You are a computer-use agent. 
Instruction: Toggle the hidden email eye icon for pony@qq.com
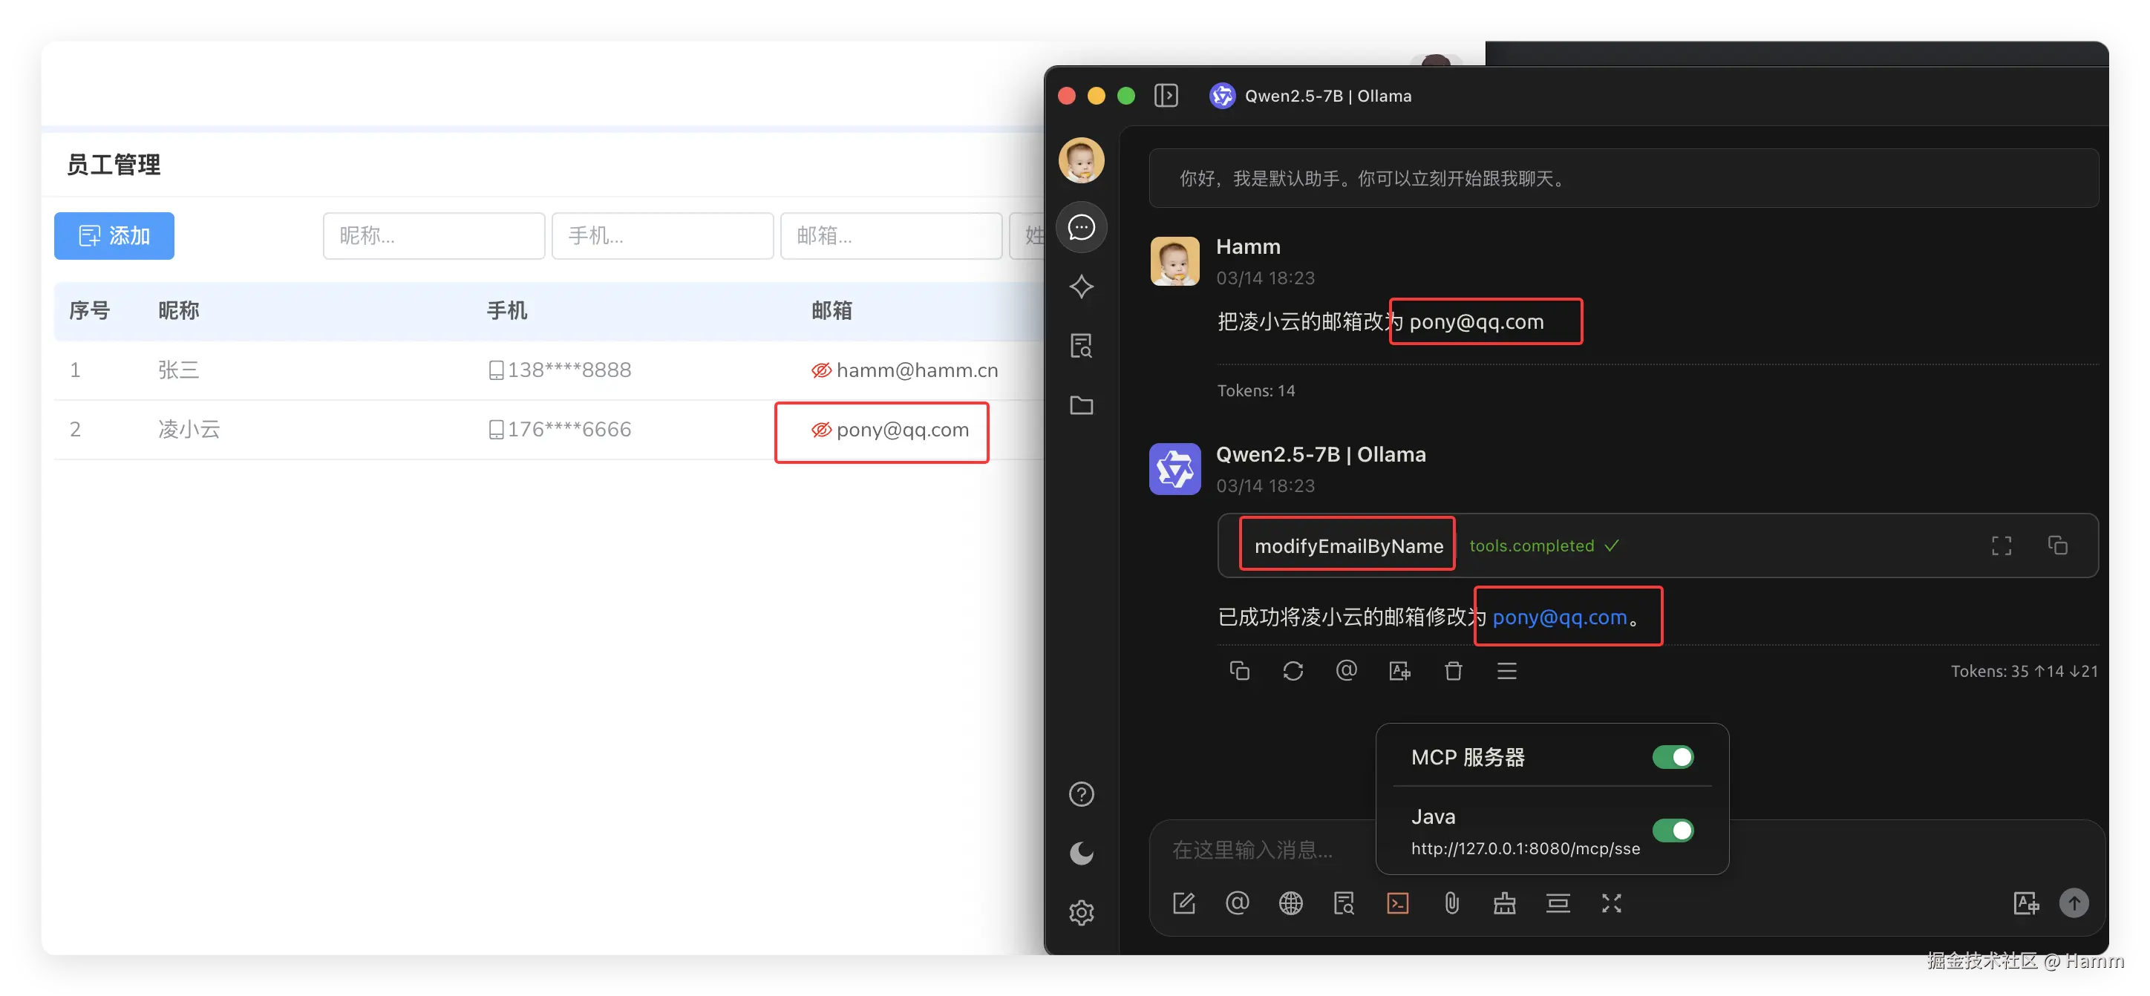click(x=821, y=430)
